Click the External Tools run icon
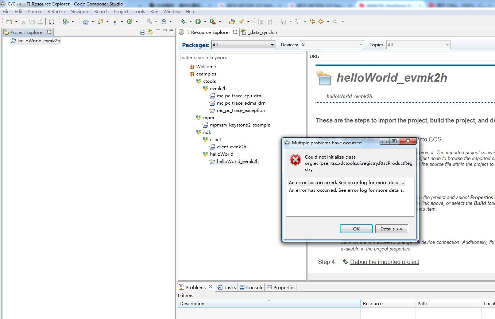 (212, 22)
